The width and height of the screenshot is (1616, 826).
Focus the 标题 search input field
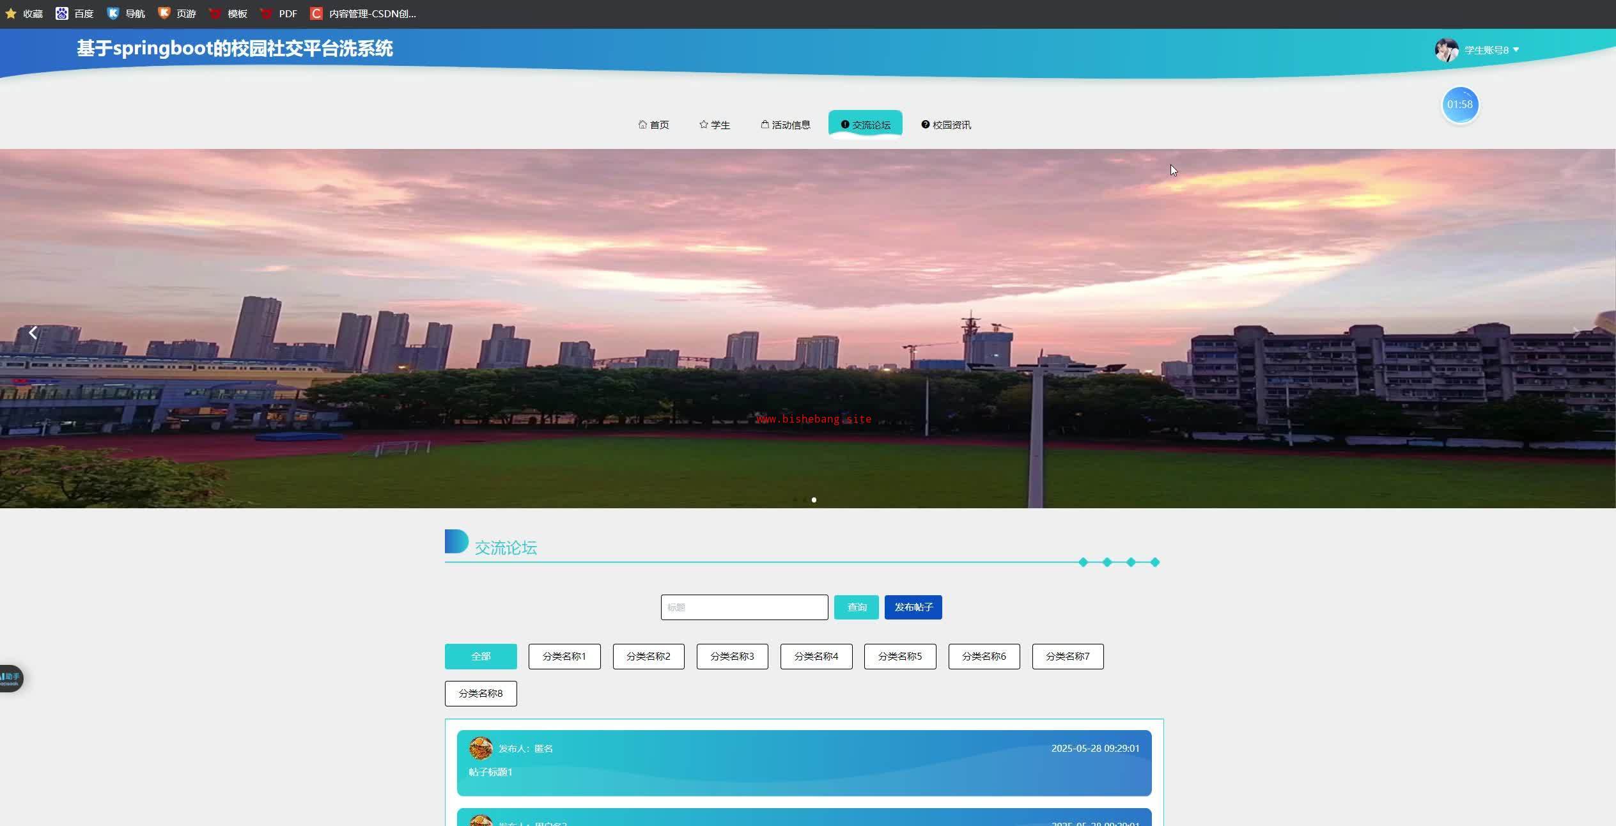(744, 607)
